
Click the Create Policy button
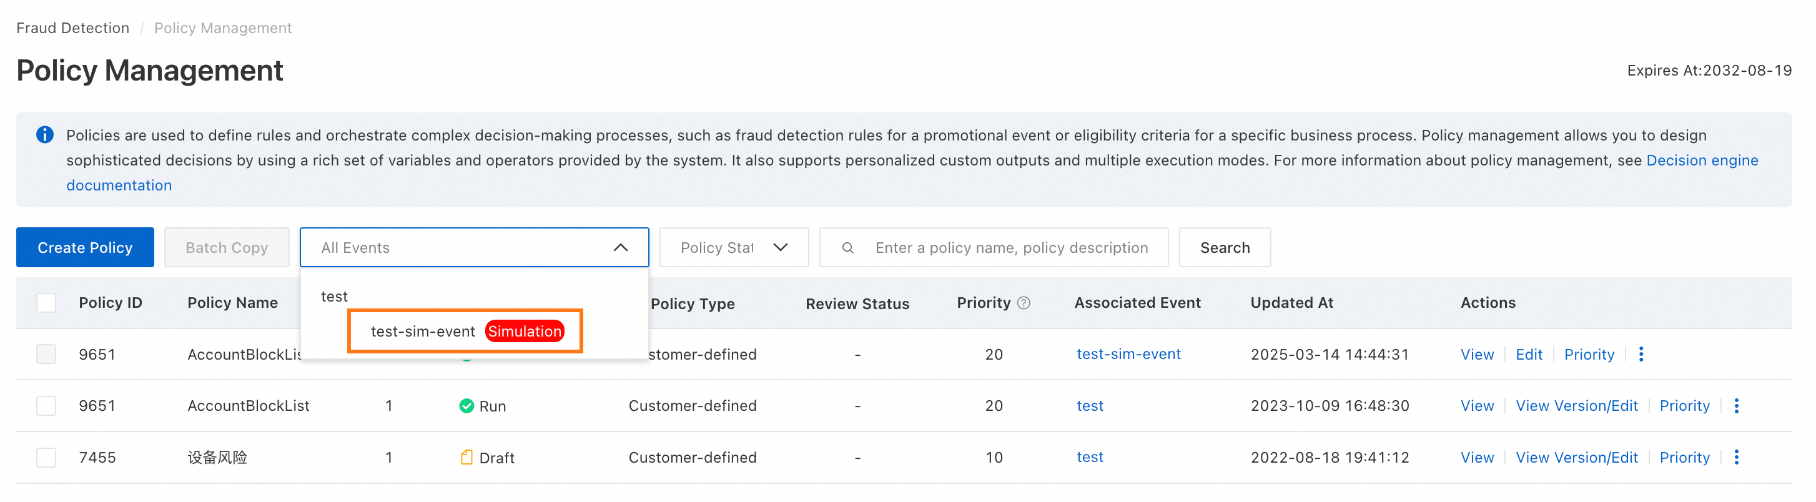(86, 247)
